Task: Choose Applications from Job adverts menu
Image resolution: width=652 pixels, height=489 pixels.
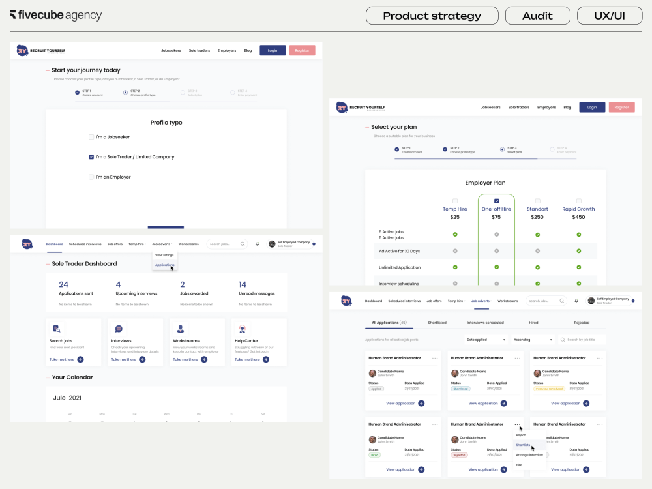Action: (165, 265)
